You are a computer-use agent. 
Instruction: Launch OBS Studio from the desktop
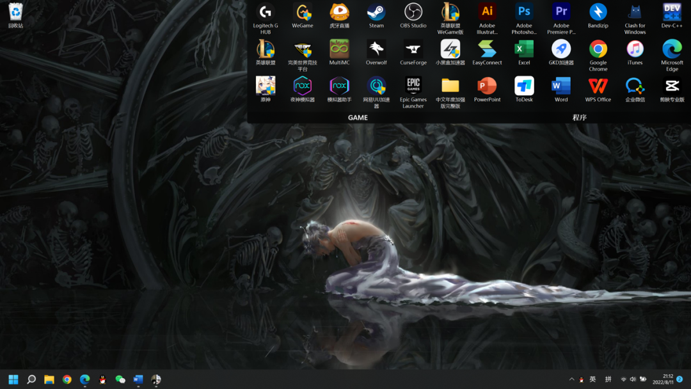413,13
